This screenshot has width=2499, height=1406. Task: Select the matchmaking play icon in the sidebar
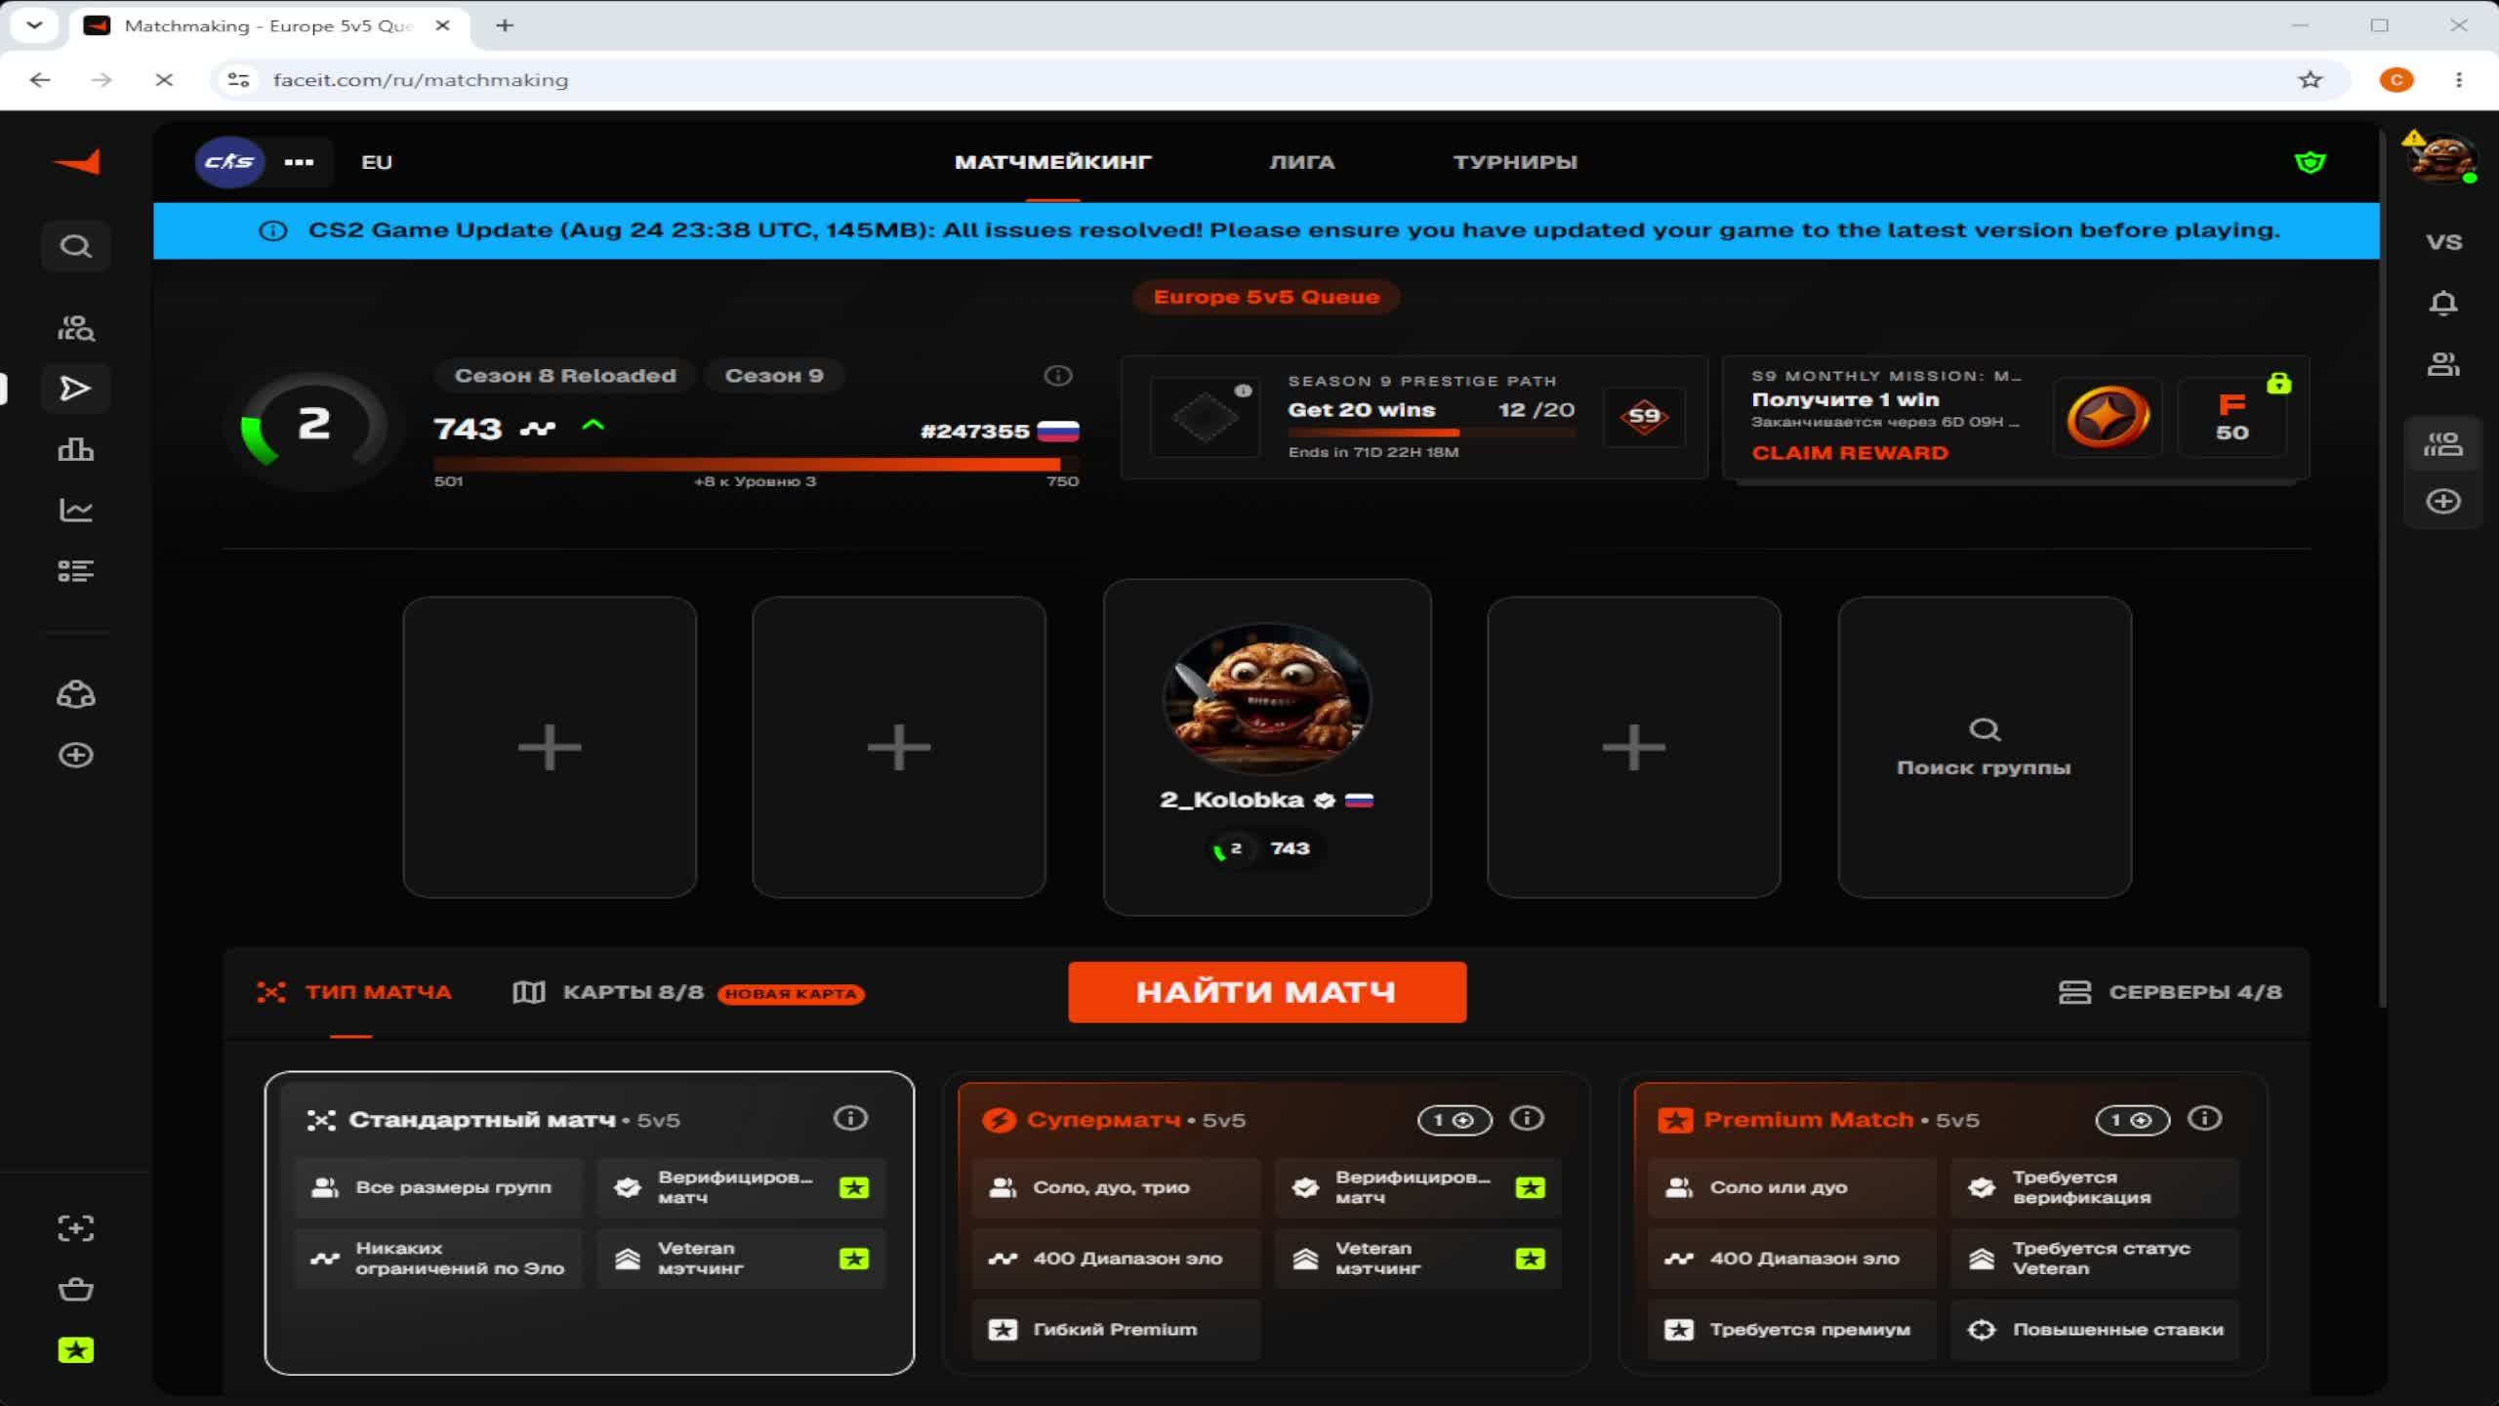[76, 389]
